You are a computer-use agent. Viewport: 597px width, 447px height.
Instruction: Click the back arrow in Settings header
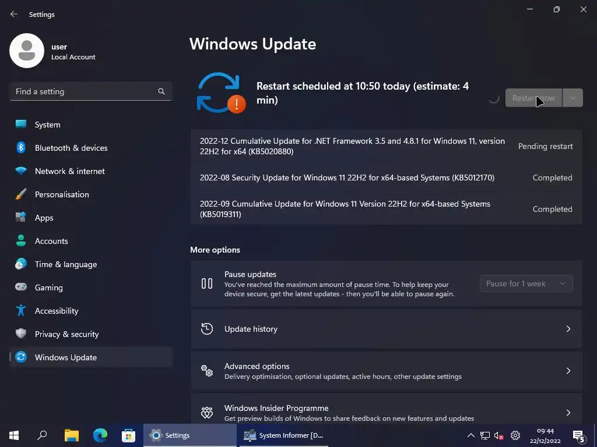pos(14,14)
